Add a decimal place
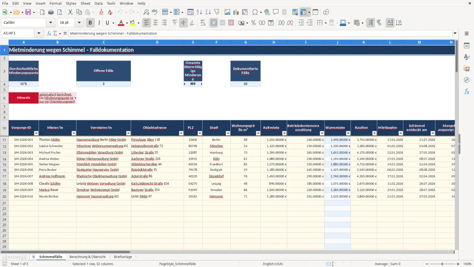474x267 pixels. click(x=281, y=23)
